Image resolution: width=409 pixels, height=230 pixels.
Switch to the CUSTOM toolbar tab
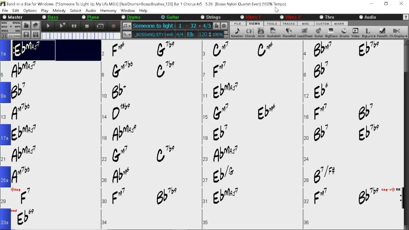tap(322, 24)
